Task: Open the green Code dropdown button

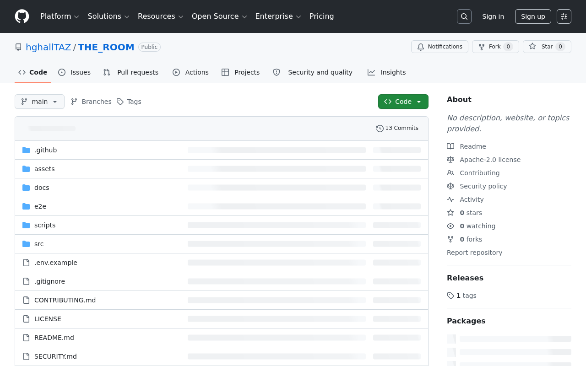Action: 403,102
